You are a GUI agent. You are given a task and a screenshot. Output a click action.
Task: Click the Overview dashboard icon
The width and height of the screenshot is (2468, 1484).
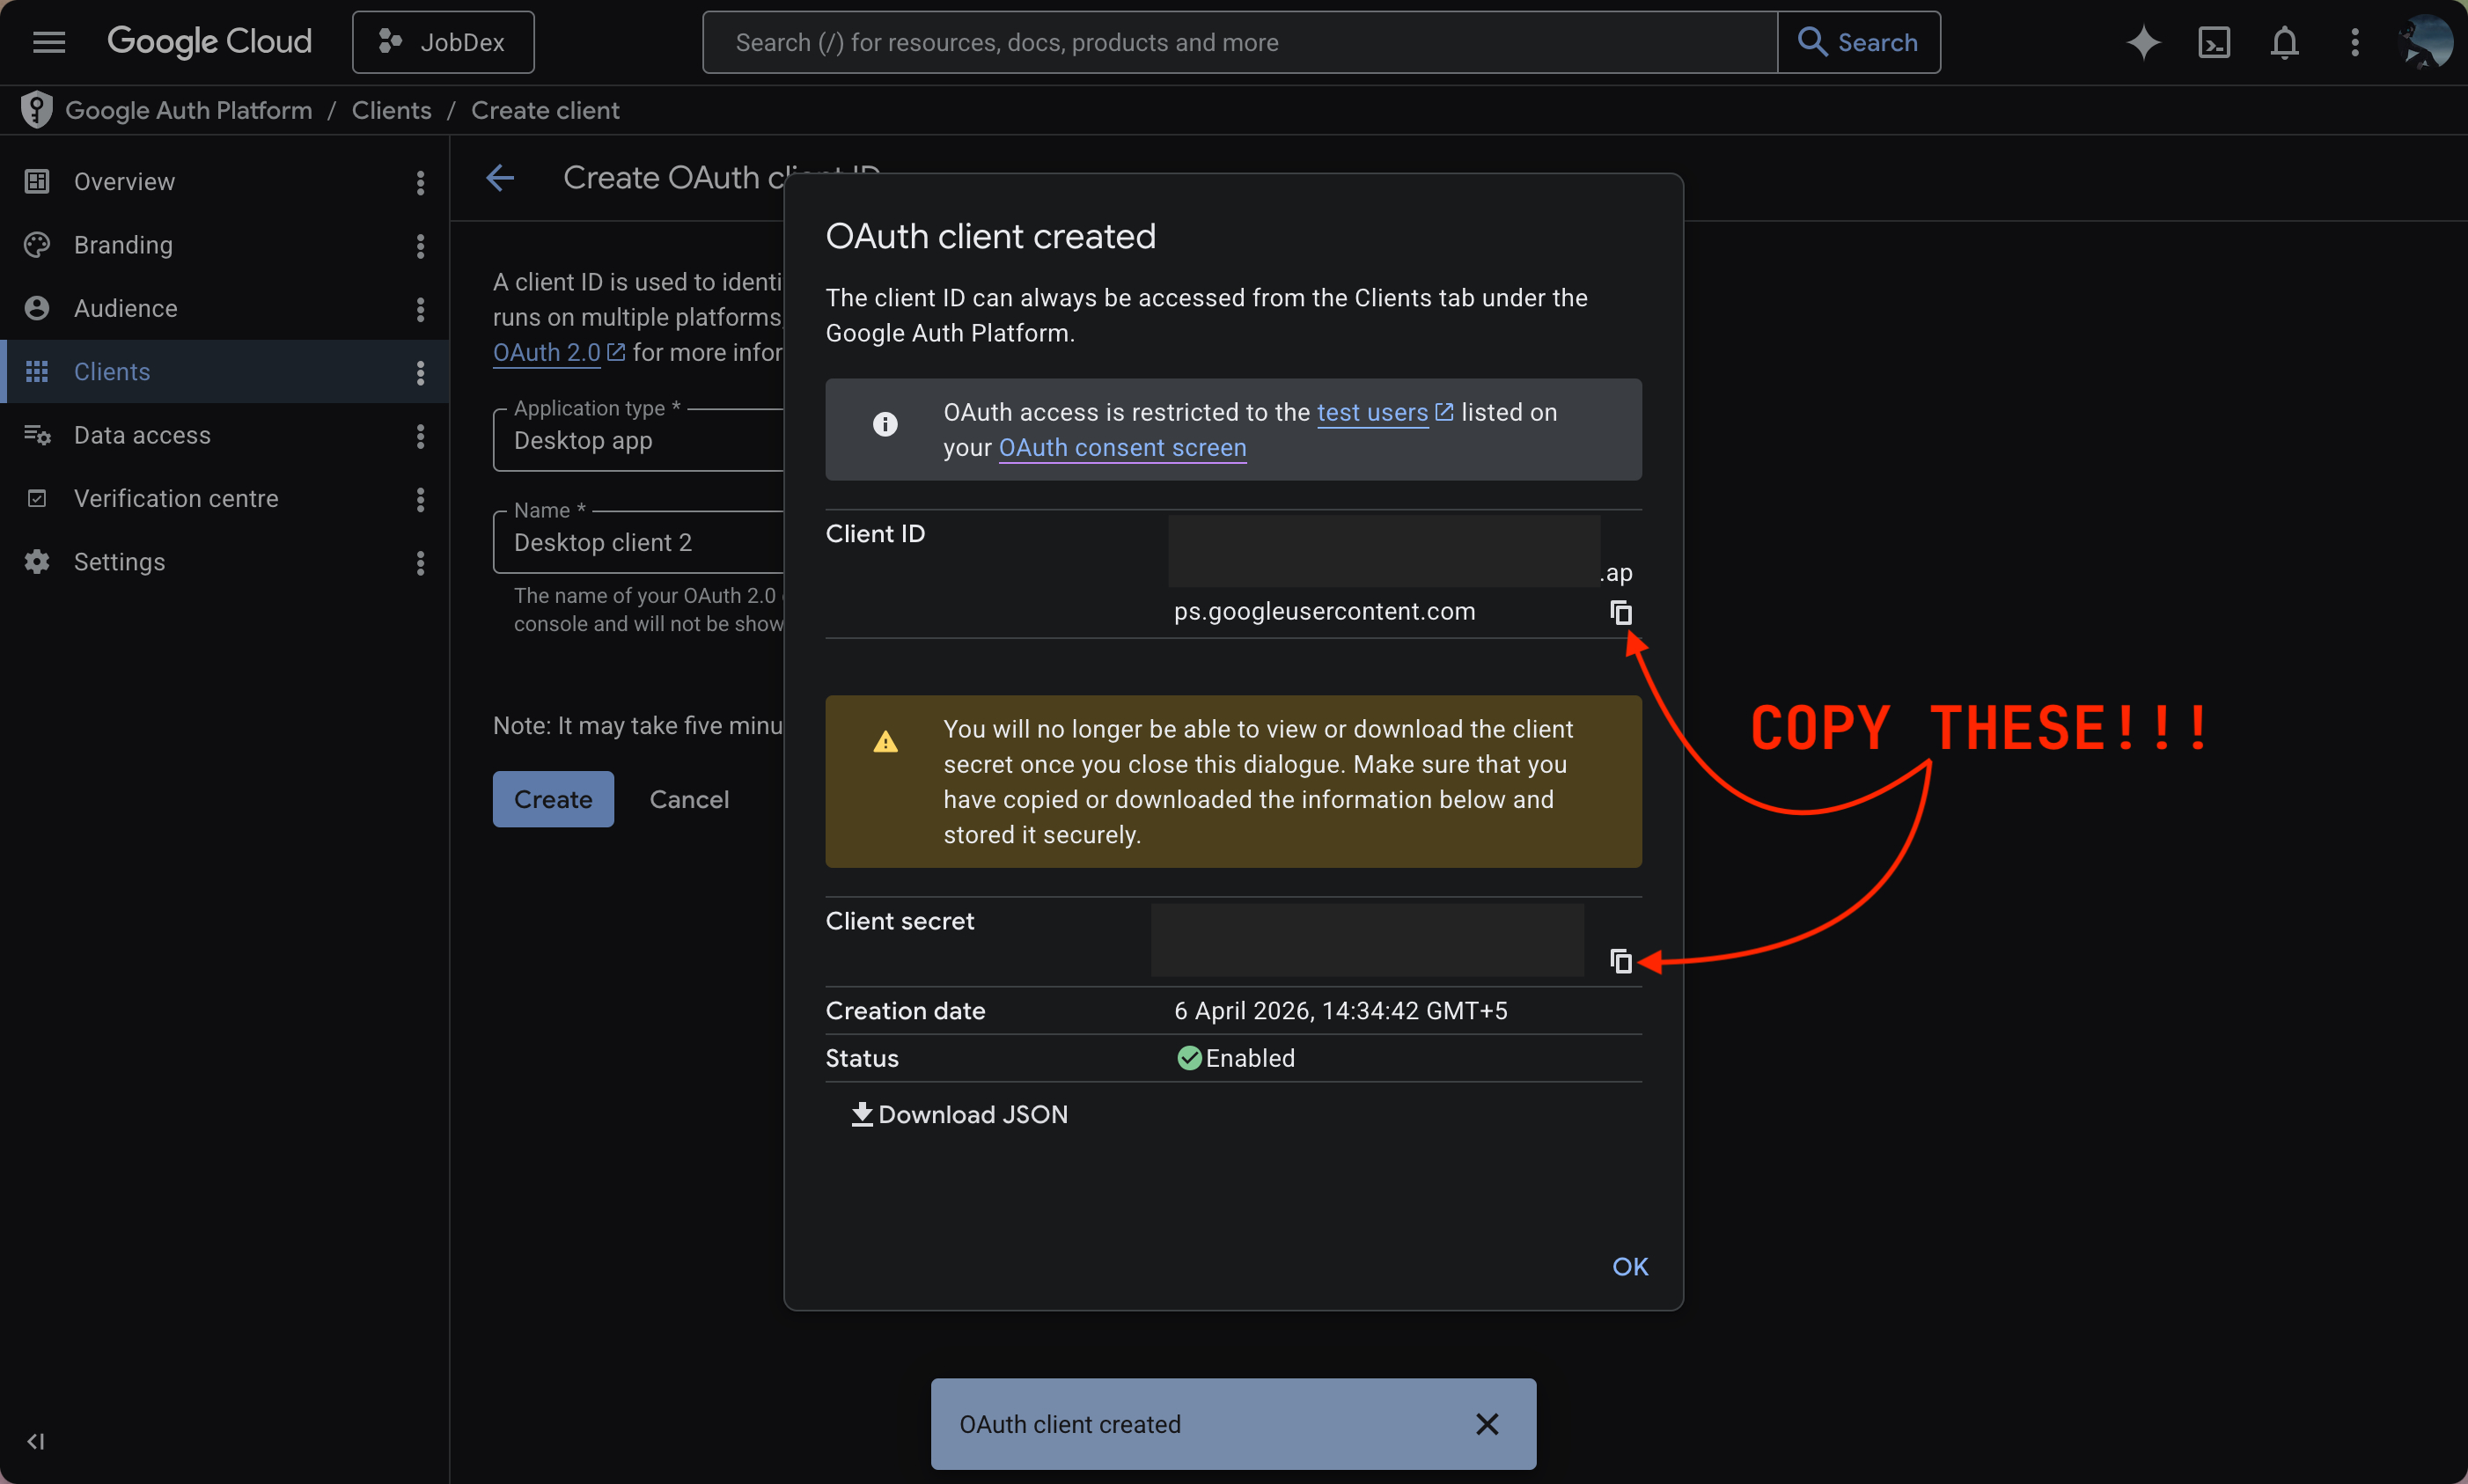tap(37, 181)
